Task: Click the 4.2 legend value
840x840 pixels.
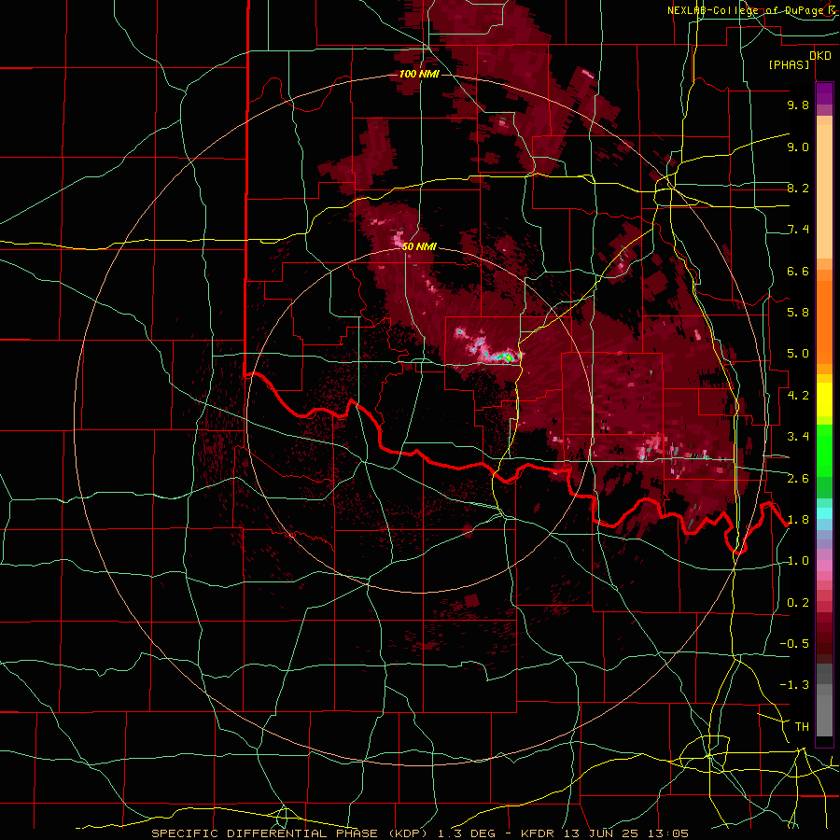Action: click(798, 396)
